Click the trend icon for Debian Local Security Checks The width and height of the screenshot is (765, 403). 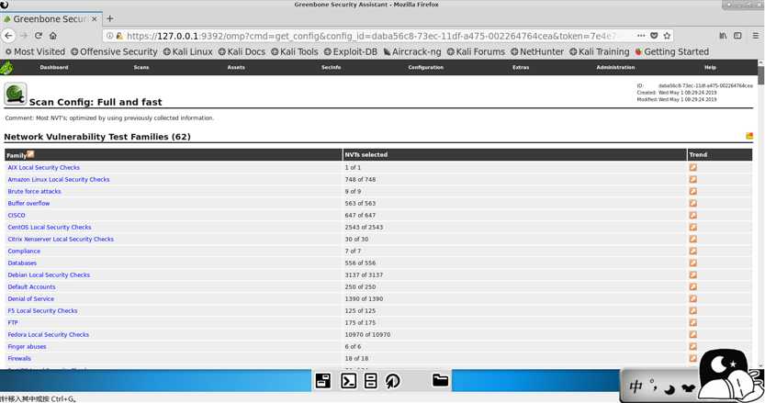pyautogui.click(x=692, y=274)
